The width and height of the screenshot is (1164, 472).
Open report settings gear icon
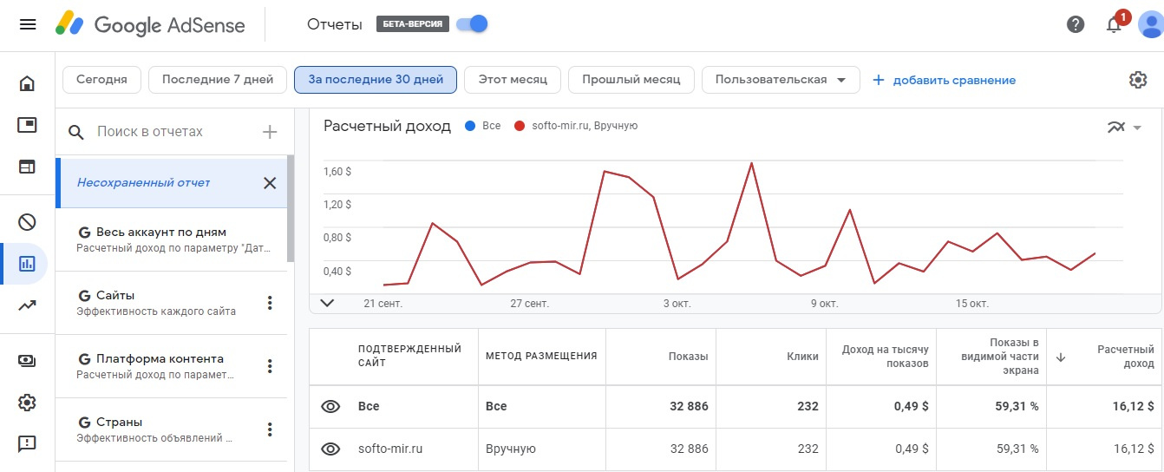point(1138,80)
